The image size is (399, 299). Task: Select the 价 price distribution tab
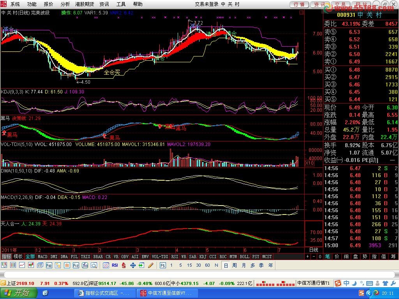pyautogui.click(x=337, y=257)
